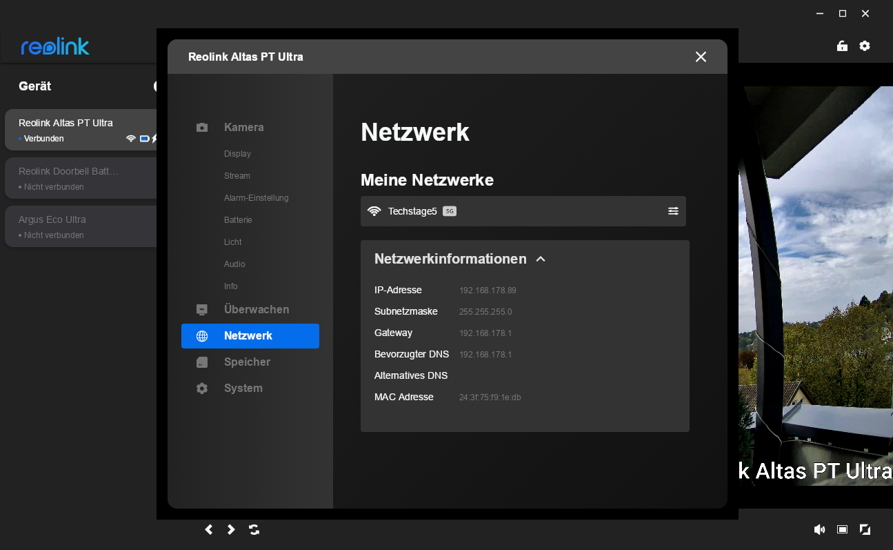Click the auto-cycle refresh icon
Viewport: 893px width, 550px height.
click(254, 529)
